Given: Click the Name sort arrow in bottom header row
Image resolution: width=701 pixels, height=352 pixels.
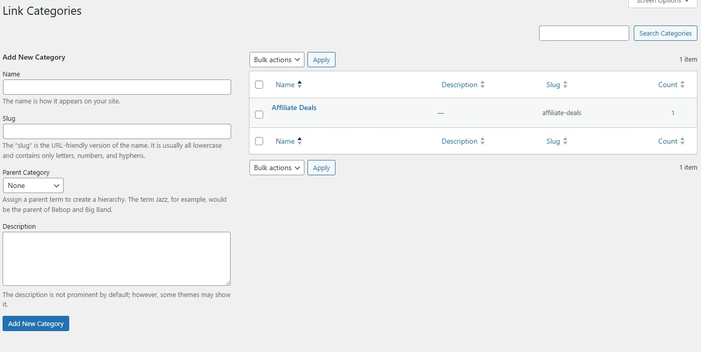Looking at the screenshot, I should click(299, 141).
